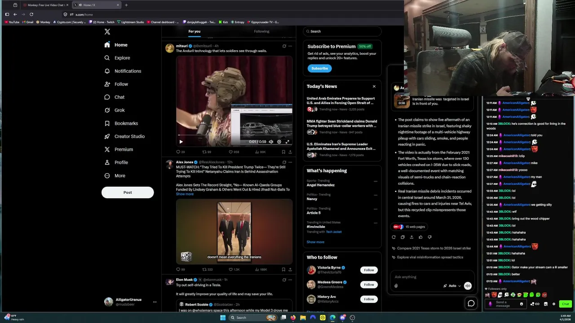Click the Grok icon on the mitsuri post
Screen dimensions: 575x323
[284, 46]
